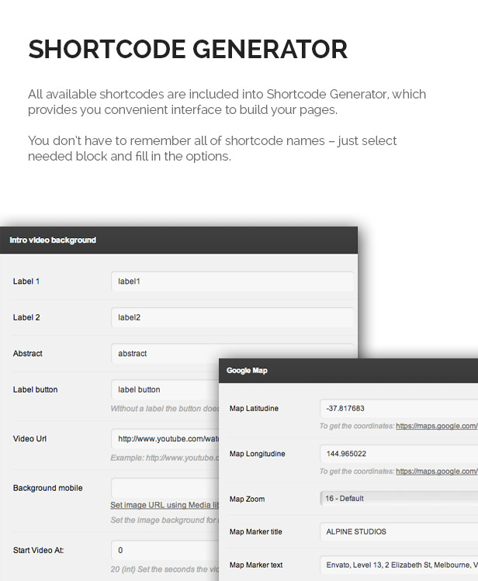Open maps.google.com link under Map Longitudine
The image size is (478, 581).
(x=437, y=472)
